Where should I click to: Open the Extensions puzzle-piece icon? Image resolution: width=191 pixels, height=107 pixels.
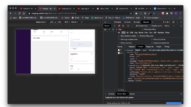(x=167, y=13)
